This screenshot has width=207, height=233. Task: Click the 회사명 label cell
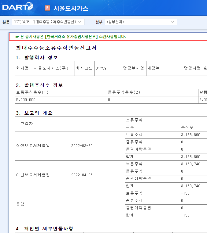coord(24,68)
